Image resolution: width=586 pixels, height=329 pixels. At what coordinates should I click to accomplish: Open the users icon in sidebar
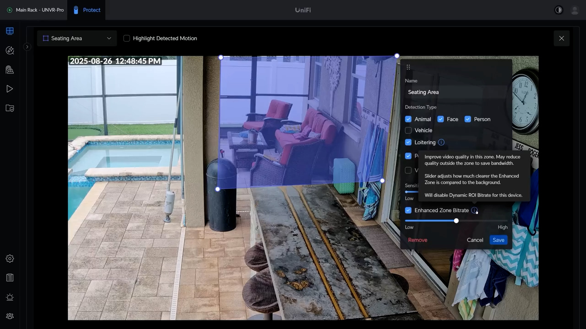(x=10, y=316)
